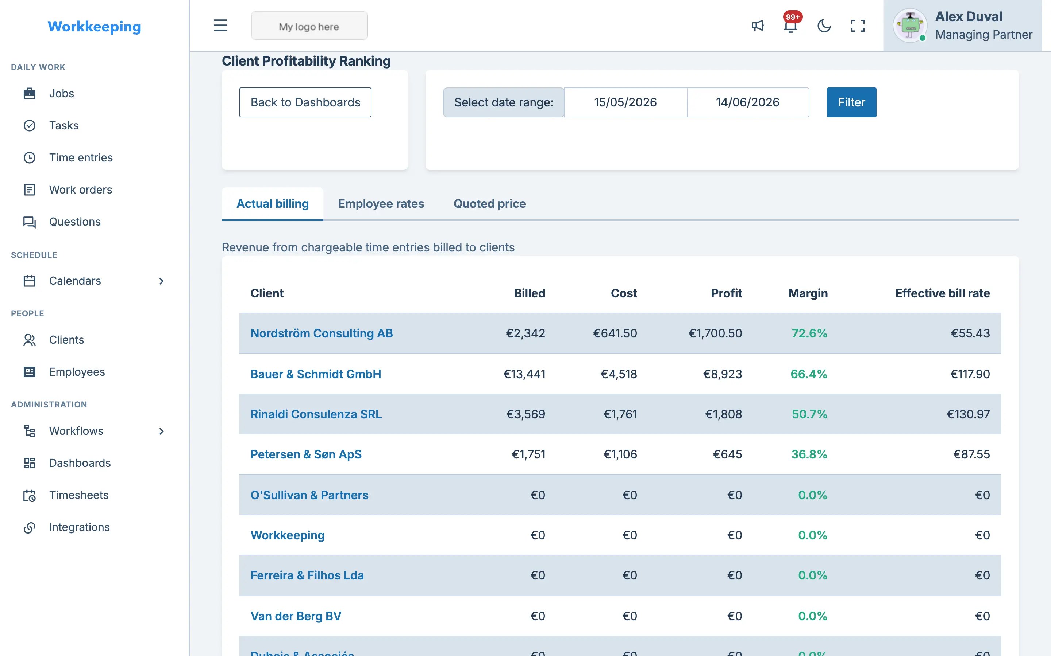Click the Time entries clock icon
The image size is (1051, 656).
pyautogui.click(x=29, y=157)
